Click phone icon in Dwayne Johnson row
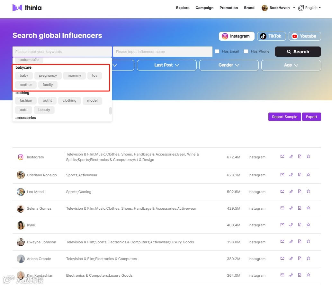The width and height of the screenshot is (332, 286). click(291, 241)
